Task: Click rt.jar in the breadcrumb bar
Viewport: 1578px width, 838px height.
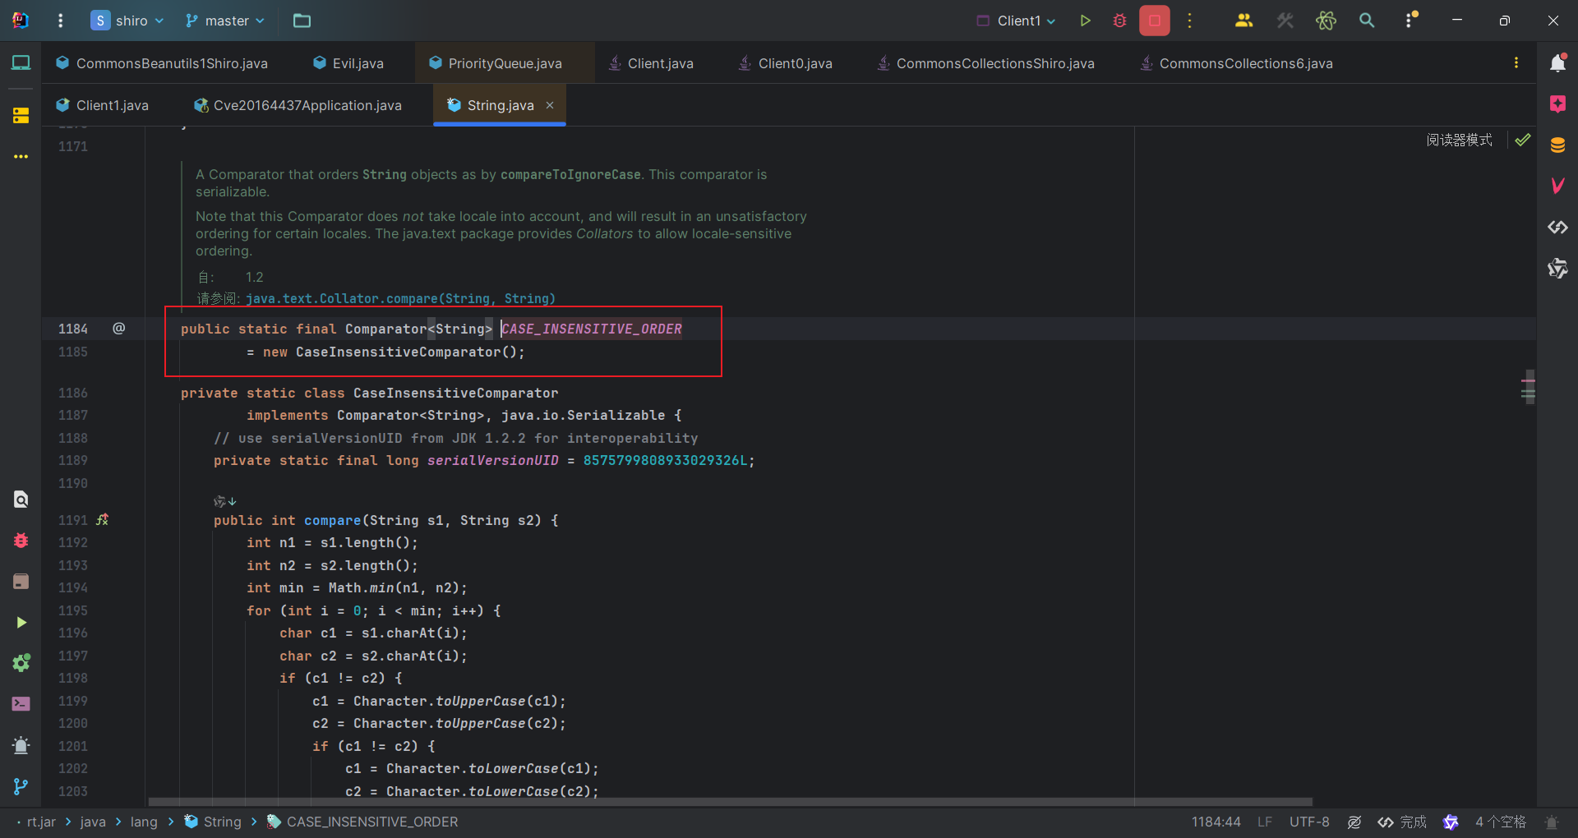Action: (41, 822)
